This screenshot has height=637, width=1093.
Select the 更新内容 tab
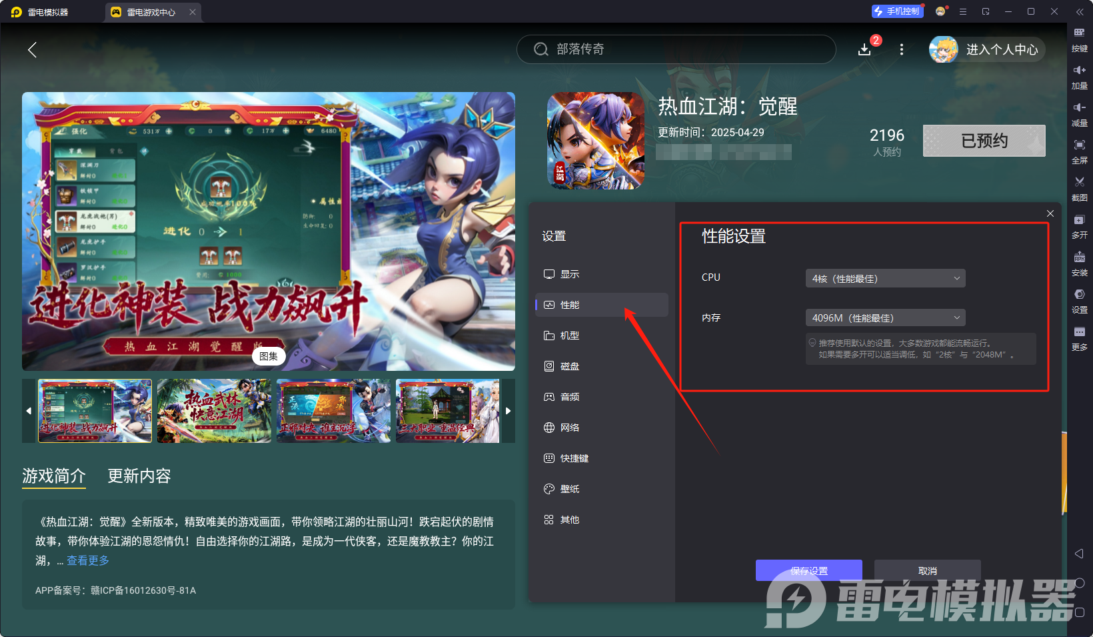(139, 476)
